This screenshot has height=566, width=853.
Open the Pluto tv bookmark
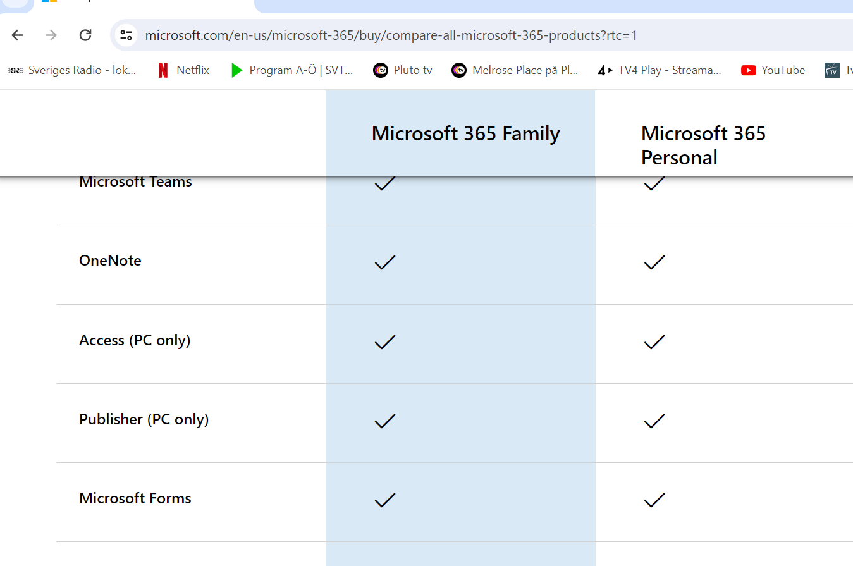[x=403, y=70]
